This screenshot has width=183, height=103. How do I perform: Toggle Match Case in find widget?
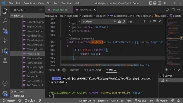click(x=115, y=21)
